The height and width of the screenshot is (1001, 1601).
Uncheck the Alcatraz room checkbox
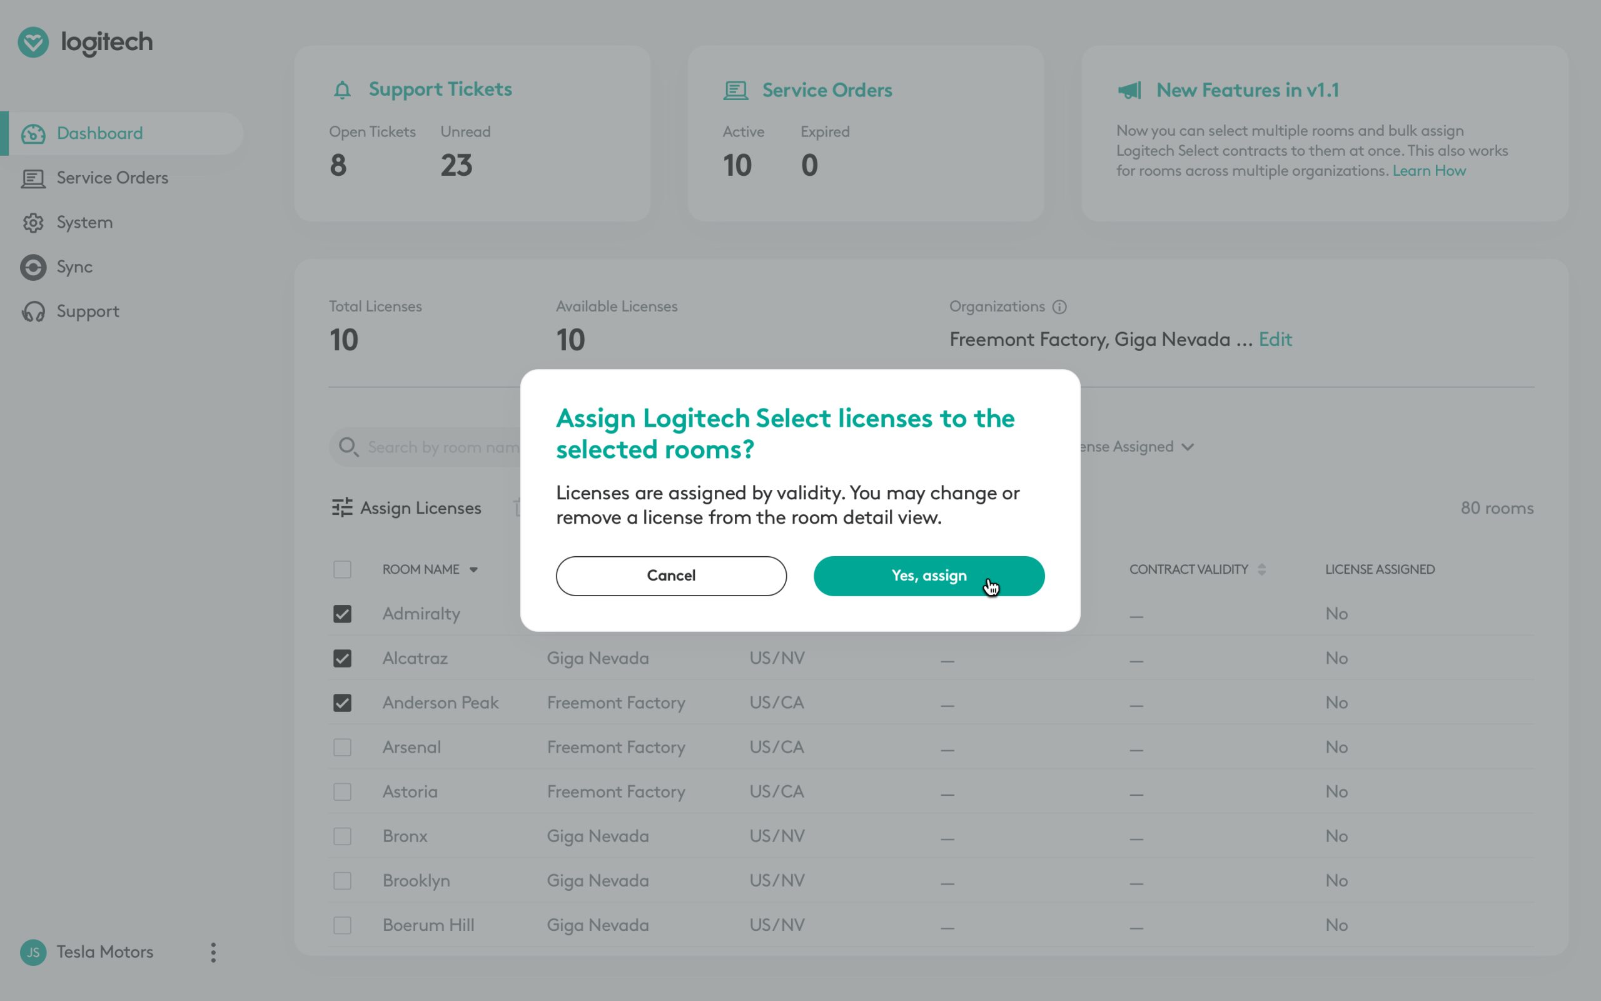[342, 658]
